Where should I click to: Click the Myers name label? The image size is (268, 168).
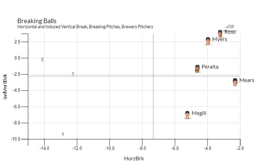point(220,39)
